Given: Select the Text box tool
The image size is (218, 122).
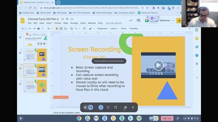Looking at the screenshot, I should (x=61, y=28).
